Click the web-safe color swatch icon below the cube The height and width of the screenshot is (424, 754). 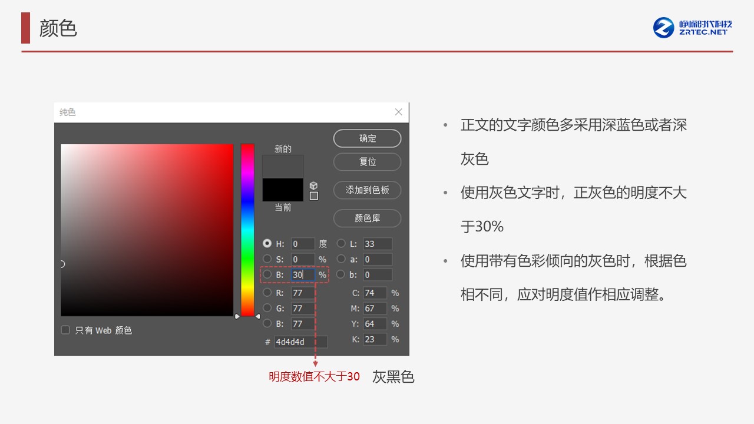(x=314, y=195)
